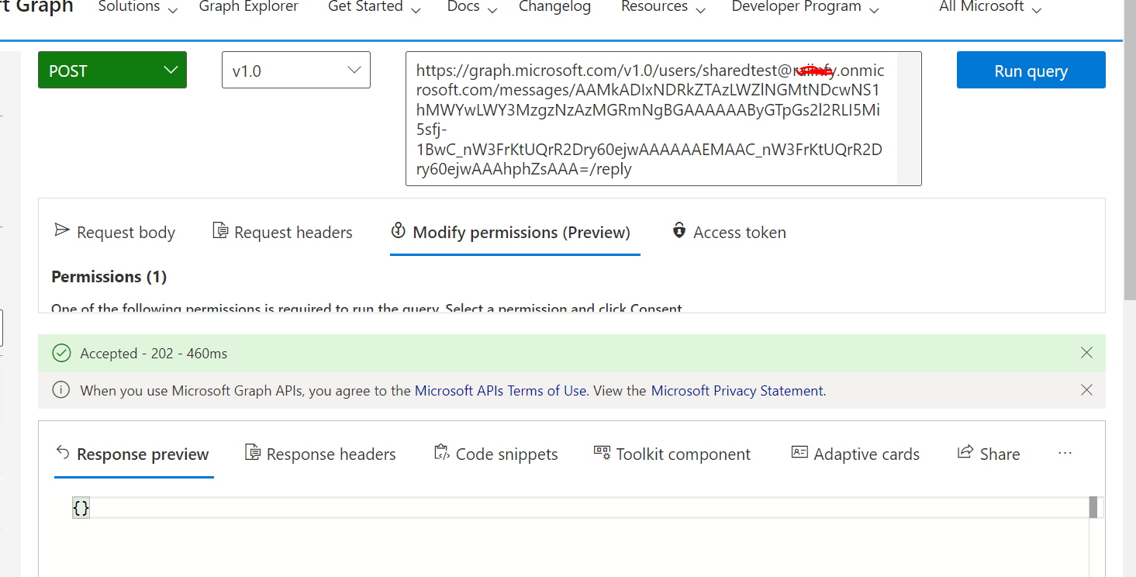Open the HTTP method dropdown showing POST
Viewport: 1136px width, 577px height.
pos(112,69)
